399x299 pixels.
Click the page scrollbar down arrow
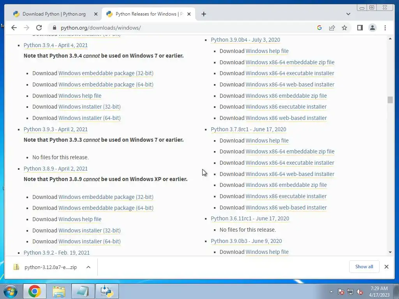coord(390,252)
